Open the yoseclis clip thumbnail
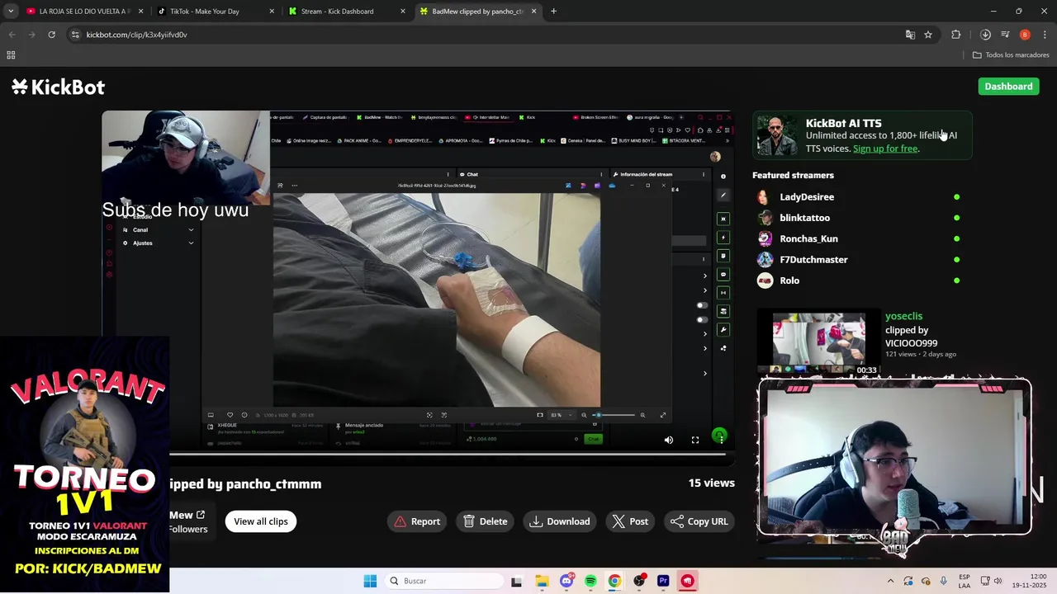1057x594 pixels. click(x=819, y=342)
